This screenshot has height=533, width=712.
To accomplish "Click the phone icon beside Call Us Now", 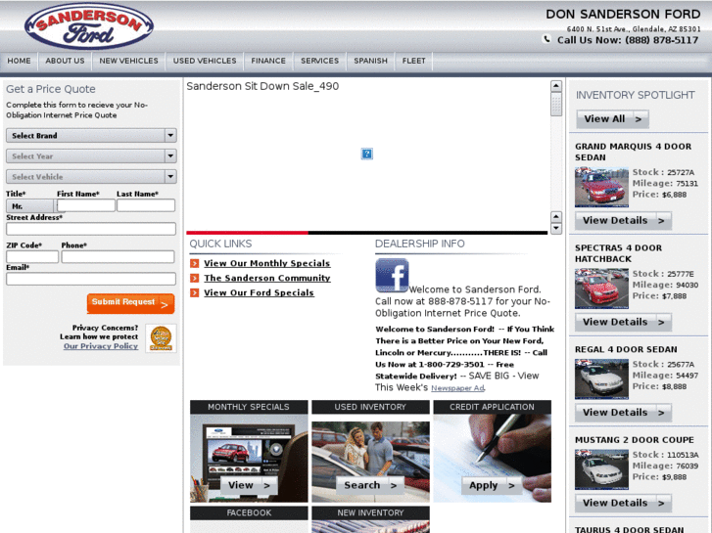I will (546, 39).
